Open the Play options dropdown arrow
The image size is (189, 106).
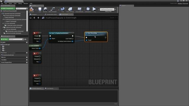click(98, 10)
